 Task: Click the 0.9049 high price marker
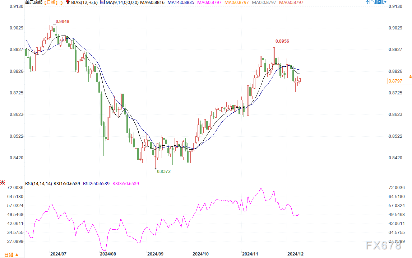62,22
